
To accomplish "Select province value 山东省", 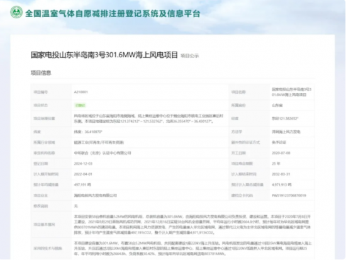I will point(277,105).
